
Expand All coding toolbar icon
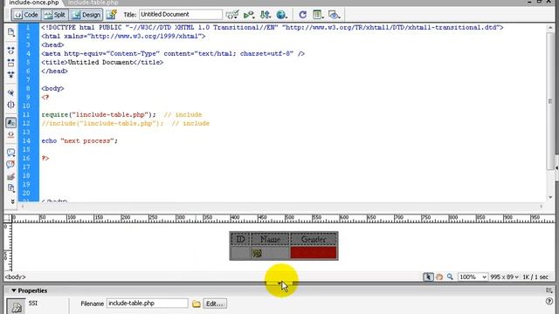click(11, 75)
